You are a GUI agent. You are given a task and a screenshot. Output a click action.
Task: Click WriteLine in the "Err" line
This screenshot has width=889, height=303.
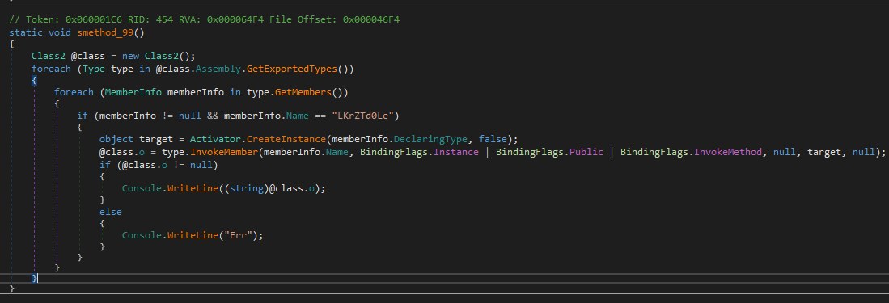(x=193, y=235)
